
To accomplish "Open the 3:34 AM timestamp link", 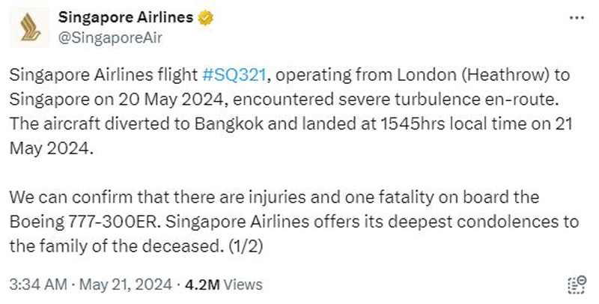I will 38,285.
